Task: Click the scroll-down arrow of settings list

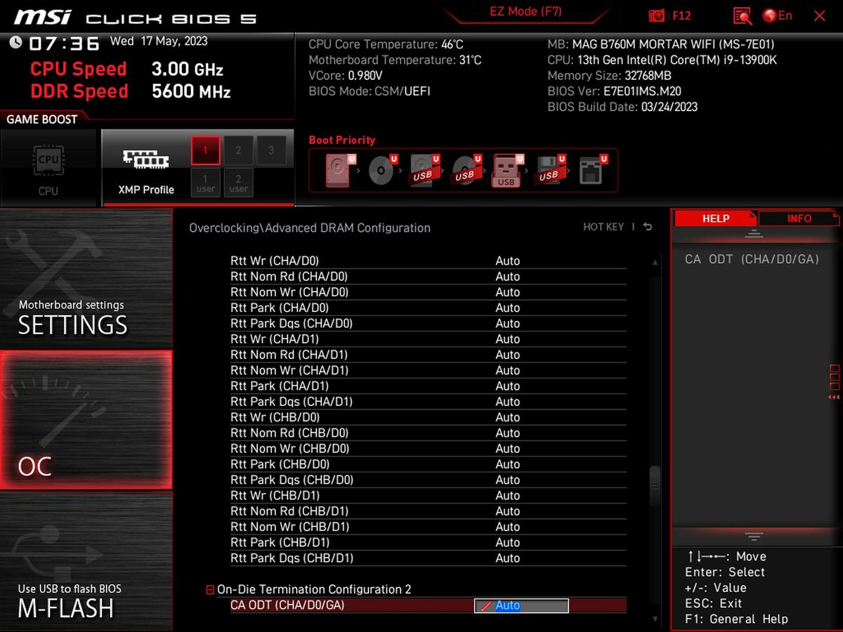Action: 655,619
